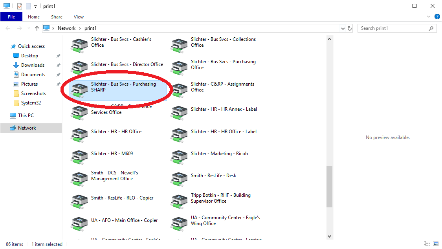442x249 pixels.
Task: Click UA Community Center Eagle's Wing Office printer icon
Action: click(179, 224)
